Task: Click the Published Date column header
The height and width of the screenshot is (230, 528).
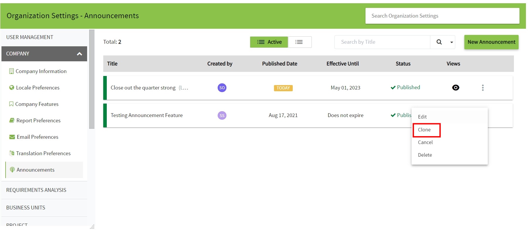Action: pyautogui.click(x=280, y=64)
